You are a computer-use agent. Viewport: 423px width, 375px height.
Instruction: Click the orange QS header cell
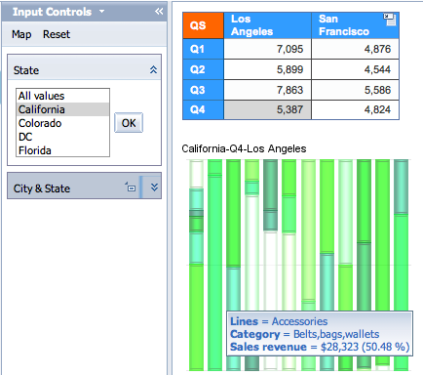coord(204,25)
